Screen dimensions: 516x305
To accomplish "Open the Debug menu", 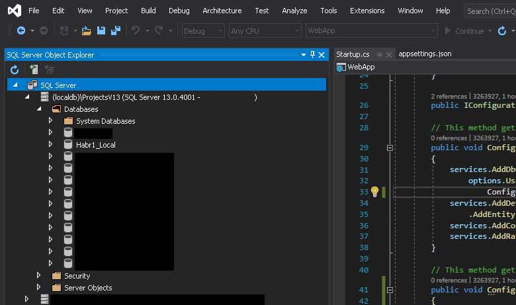I will 179,11.
